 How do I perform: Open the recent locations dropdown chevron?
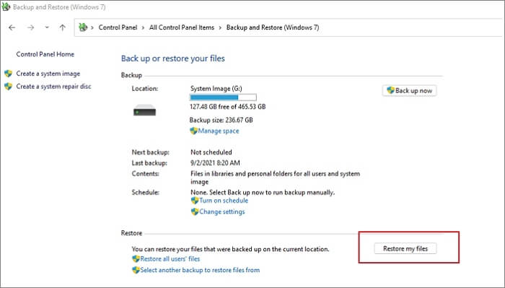click(x=47, y=27)
